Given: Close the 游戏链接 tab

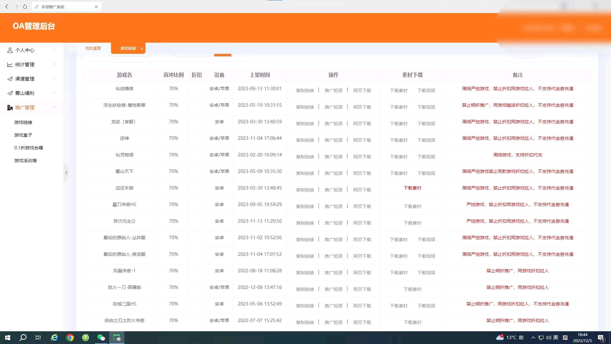Looking at the screenshot, I should [x=142, y=49].
